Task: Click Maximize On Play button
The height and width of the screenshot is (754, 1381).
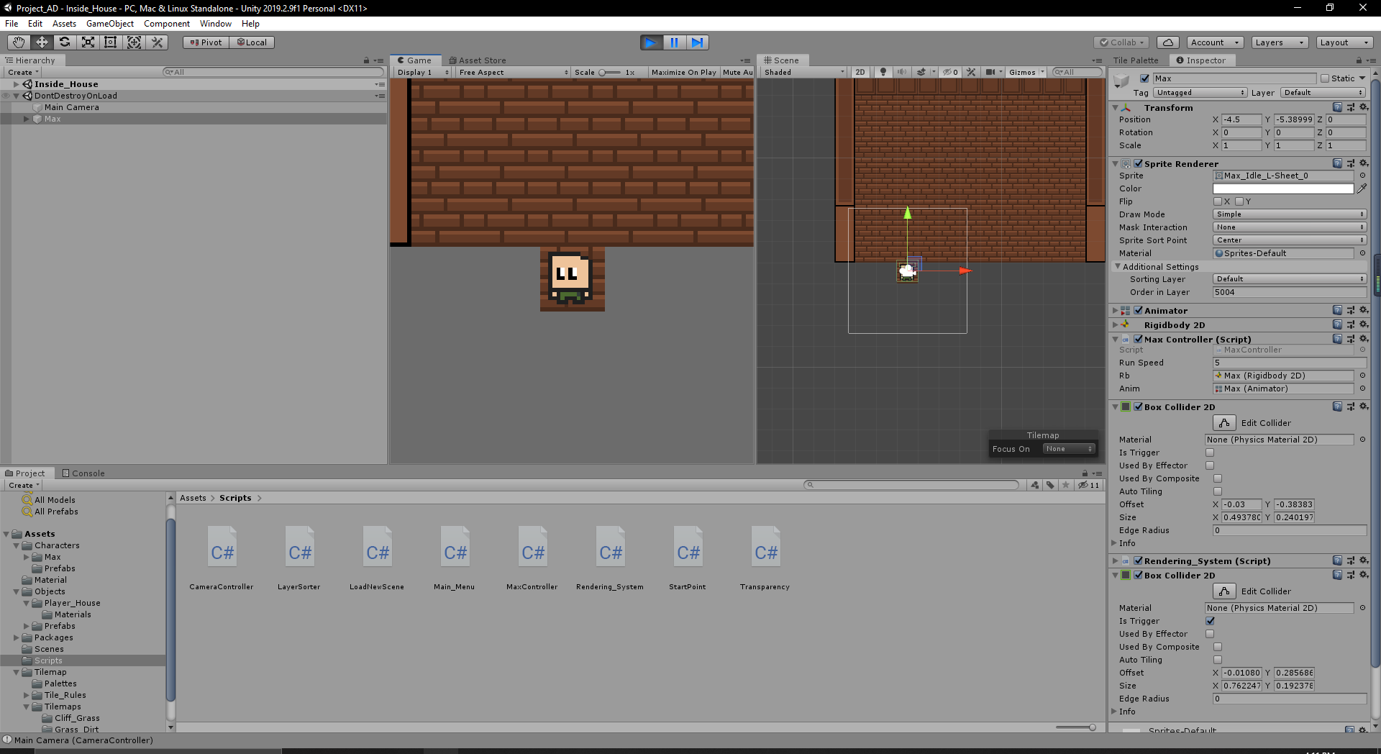Action: pos(683,72)
